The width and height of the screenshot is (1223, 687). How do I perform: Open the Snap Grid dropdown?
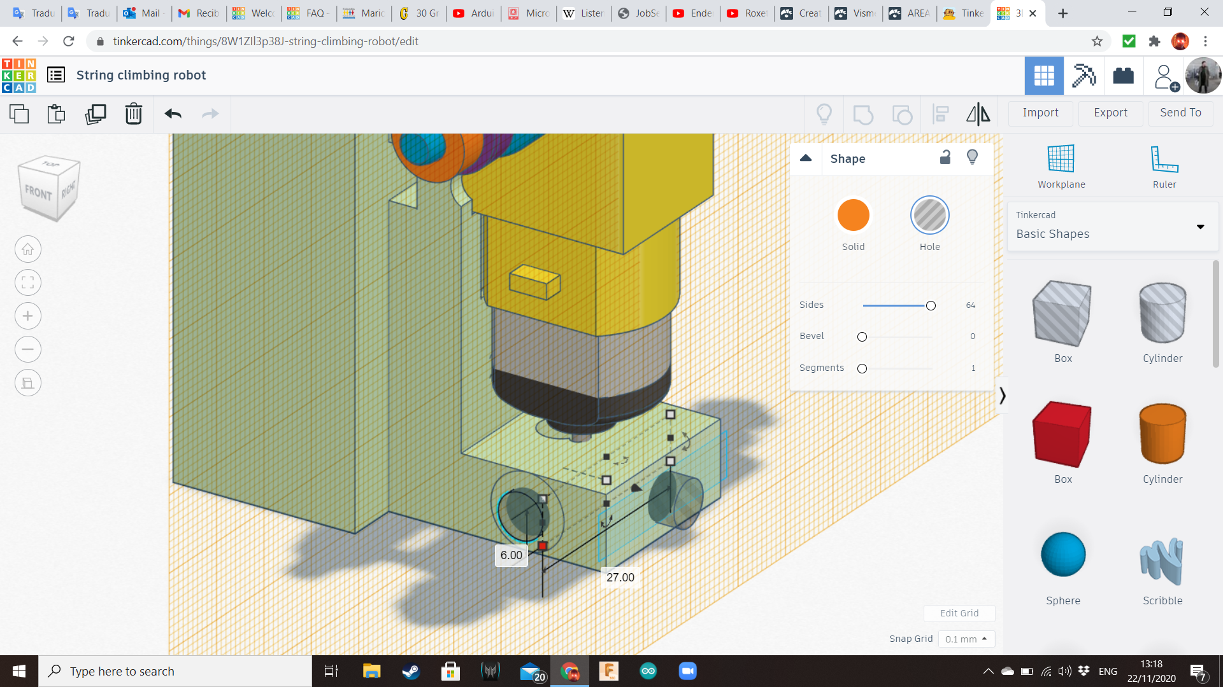[x=966, y=639]
